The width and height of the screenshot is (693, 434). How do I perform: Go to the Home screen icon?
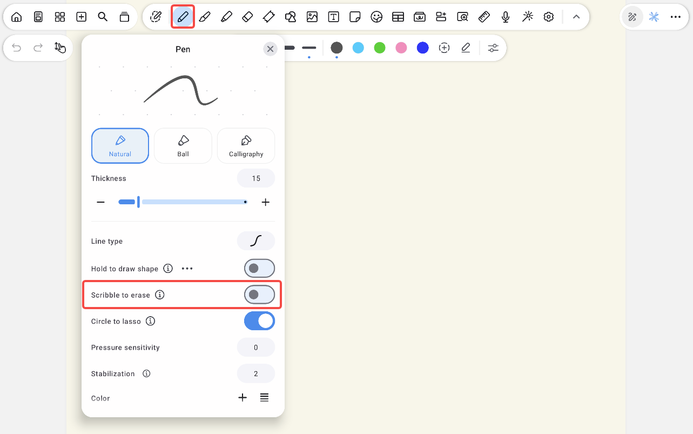point(17,17)
